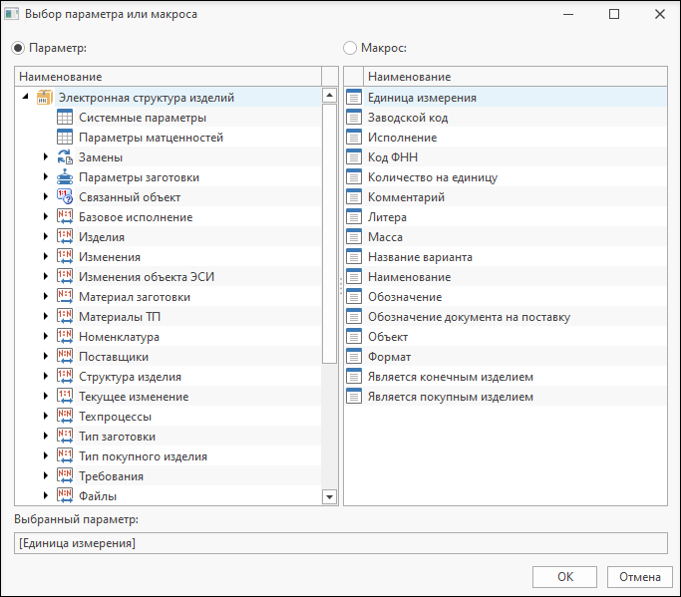Click the Поставщики N:N relation icon
The height and width of the screenshot is (597, 681).
pos(65,357)
